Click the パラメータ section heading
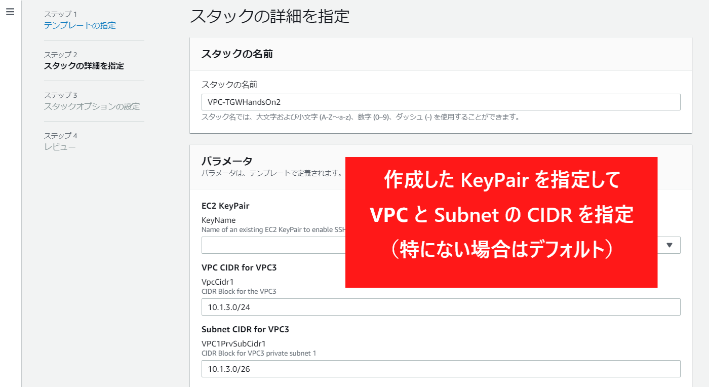 227,161
